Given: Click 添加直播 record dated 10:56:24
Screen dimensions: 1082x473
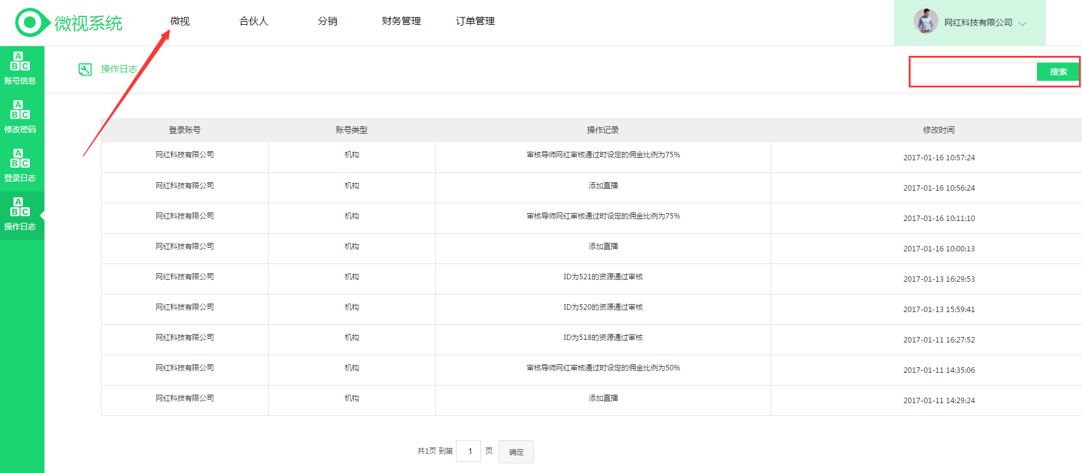Looking at the screenshot, I should pyautogui.click(x=603, y=186).
